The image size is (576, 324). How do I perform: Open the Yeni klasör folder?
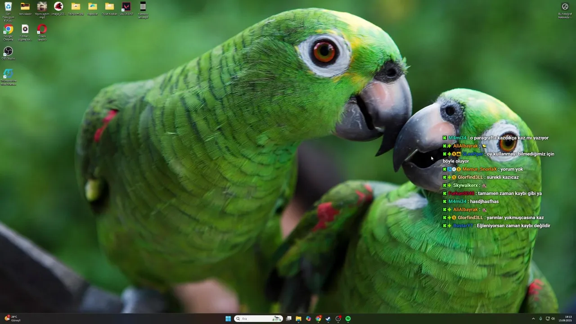point(25,9)
